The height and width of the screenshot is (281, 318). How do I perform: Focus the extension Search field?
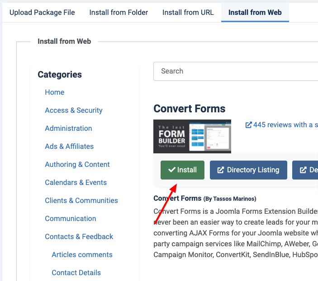(x=236, y=71)
